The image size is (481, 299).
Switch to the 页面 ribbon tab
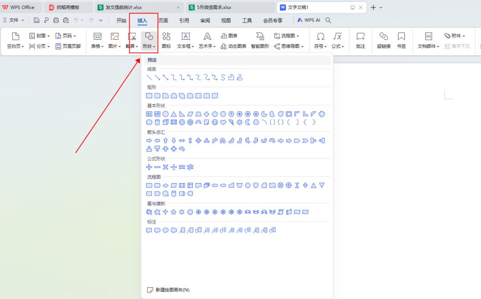(163, 20)
